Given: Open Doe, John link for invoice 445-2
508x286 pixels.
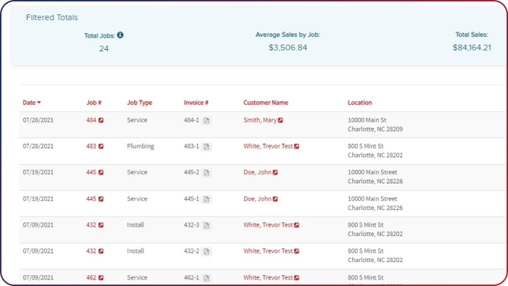Looking at the screenshot, I should coord(257,172).
